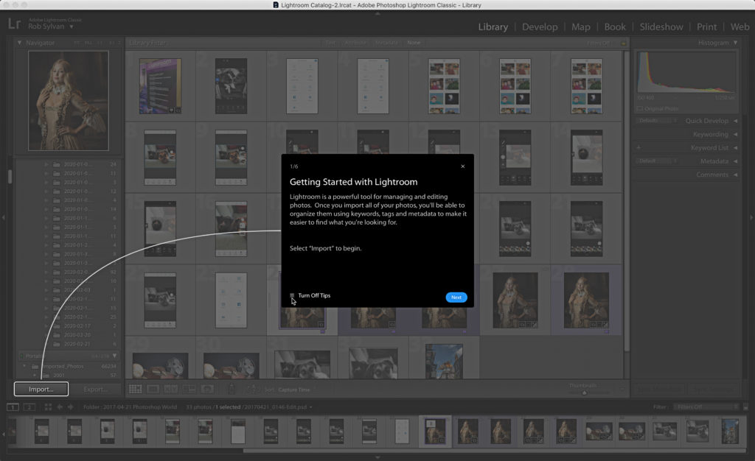Image resolution: width=755 pixels, height=461 pixels.
Task: Open the filmstrip source path dropdown
Action: pyautogui.click(x=310, y=407)
